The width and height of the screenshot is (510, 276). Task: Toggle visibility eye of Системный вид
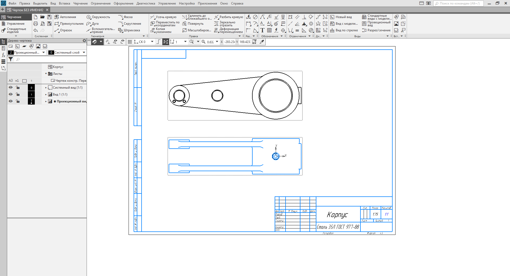[x=11, y=87]
